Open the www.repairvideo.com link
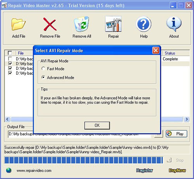194x179 pixels. 34,170
